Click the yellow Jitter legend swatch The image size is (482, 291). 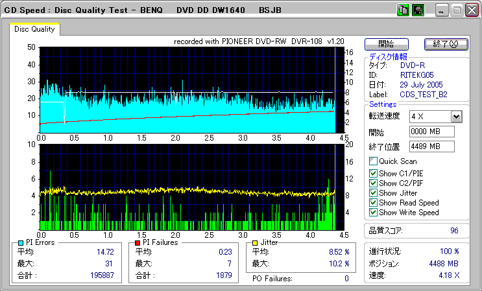tap(256, 242)
